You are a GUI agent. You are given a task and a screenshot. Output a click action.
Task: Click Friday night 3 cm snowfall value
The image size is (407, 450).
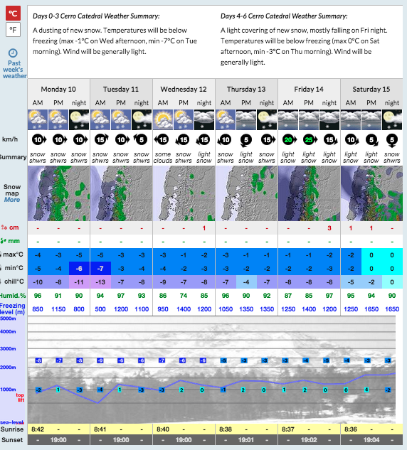[329, 228]
